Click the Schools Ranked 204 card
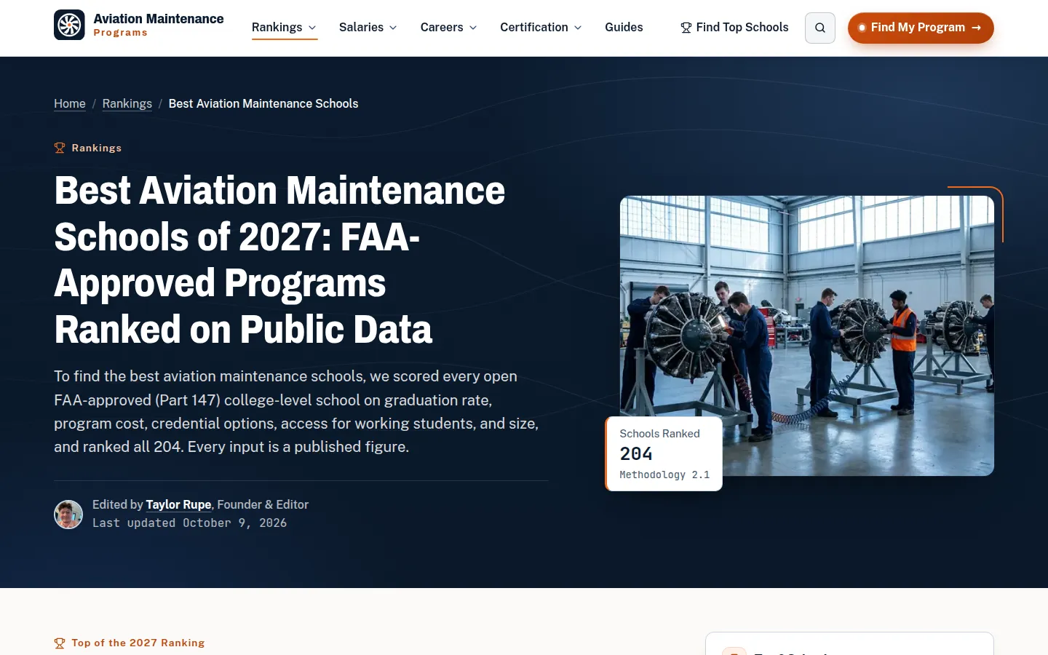1048x655 pixels. click(x=664, y=453)
